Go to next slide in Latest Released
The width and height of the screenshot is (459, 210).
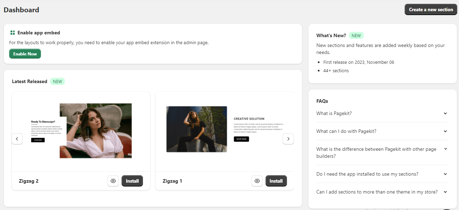[x=288, y=139]
